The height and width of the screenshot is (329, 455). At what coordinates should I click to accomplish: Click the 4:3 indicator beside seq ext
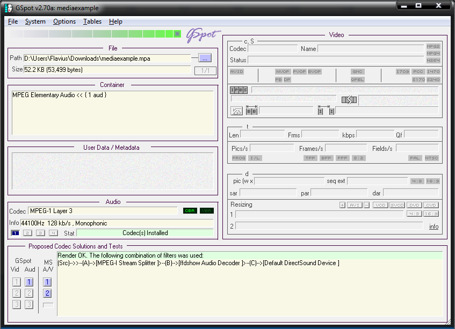tap(417, 181)
